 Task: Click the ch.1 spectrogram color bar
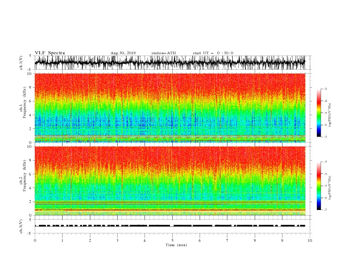click(319, 113)
